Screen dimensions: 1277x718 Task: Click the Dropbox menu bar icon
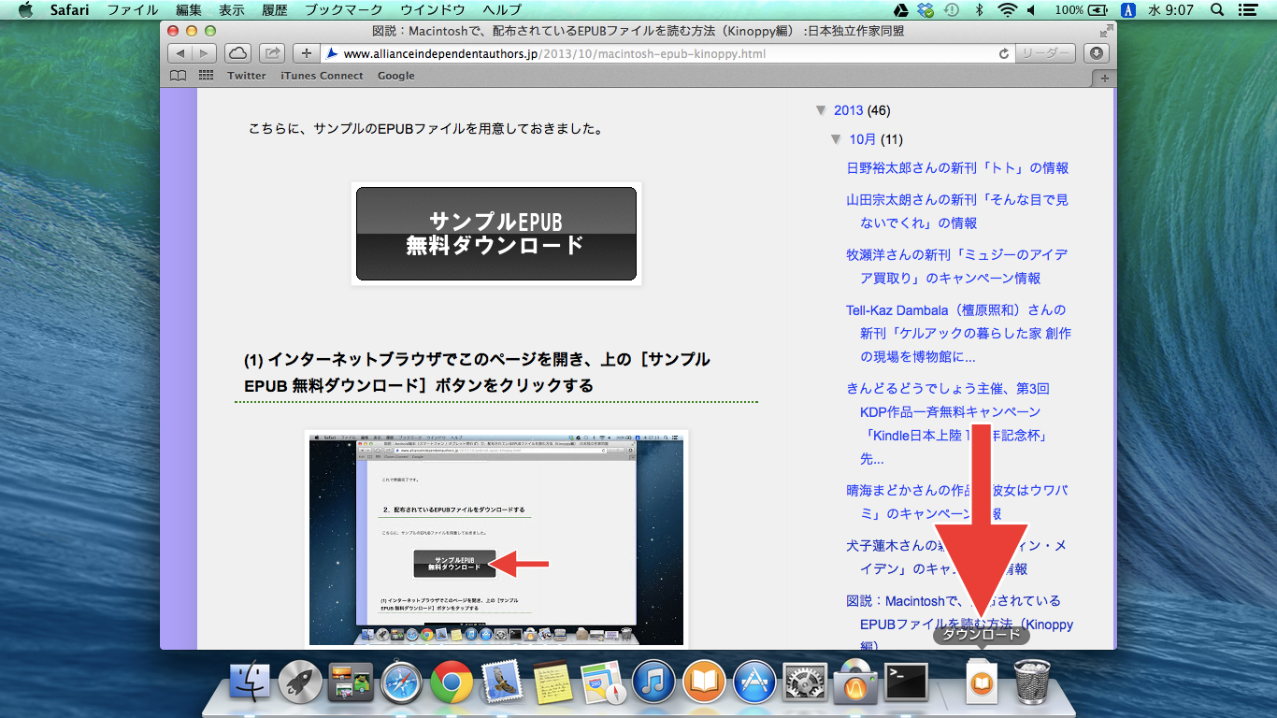pos(925,10)
